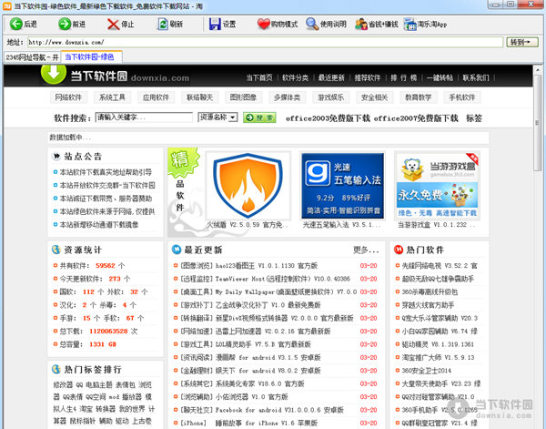This screenshot has height=429, width=546.
Task: Click the icon beside 站点公告
Action: pos(56,156)
